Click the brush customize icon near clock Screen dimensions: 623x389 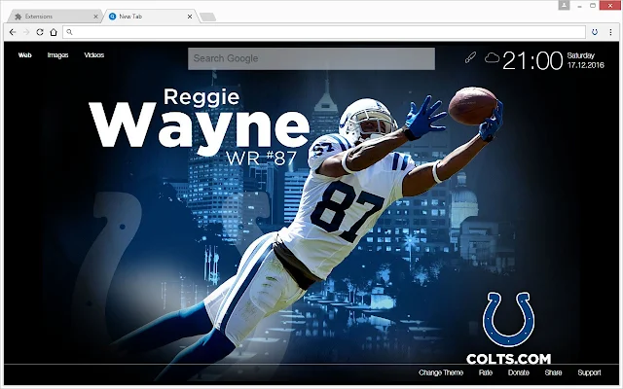tap(470, 58)
